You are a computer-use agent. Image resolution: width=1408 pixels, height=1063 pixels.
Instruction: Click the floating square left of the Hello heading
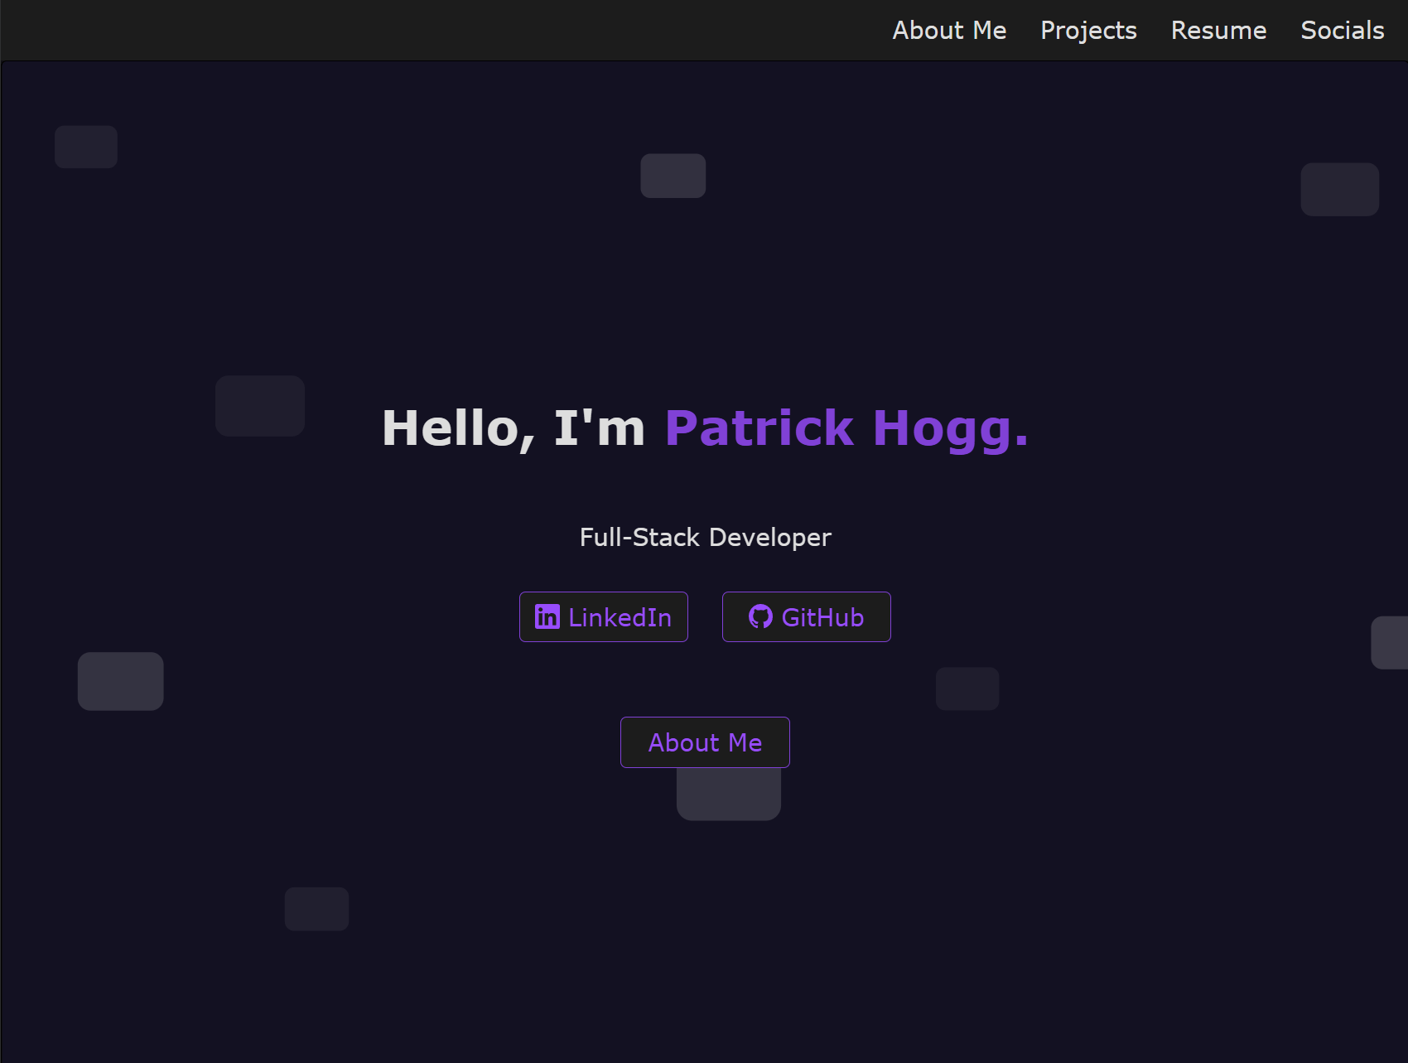(260, 406)
